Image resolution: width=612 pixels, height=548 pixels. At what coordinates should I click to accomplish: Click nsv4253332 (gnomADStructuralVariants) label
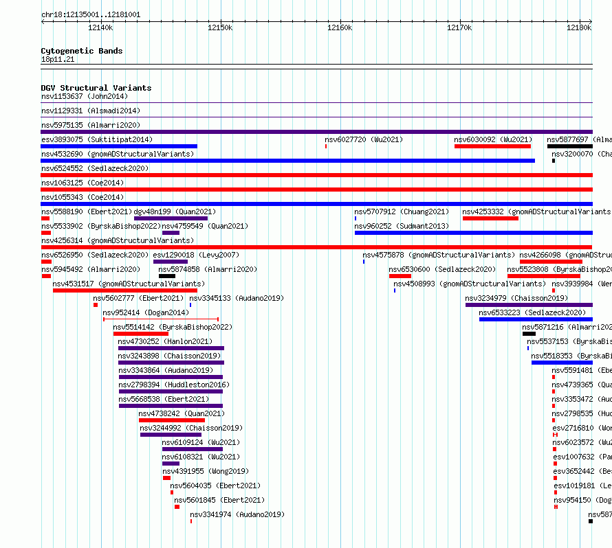coord(536,212)
